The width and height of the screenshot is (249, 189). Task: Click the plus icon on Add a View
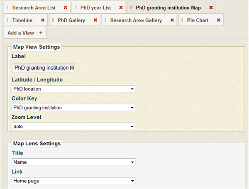pyautogui.click(x=40, y=33)
